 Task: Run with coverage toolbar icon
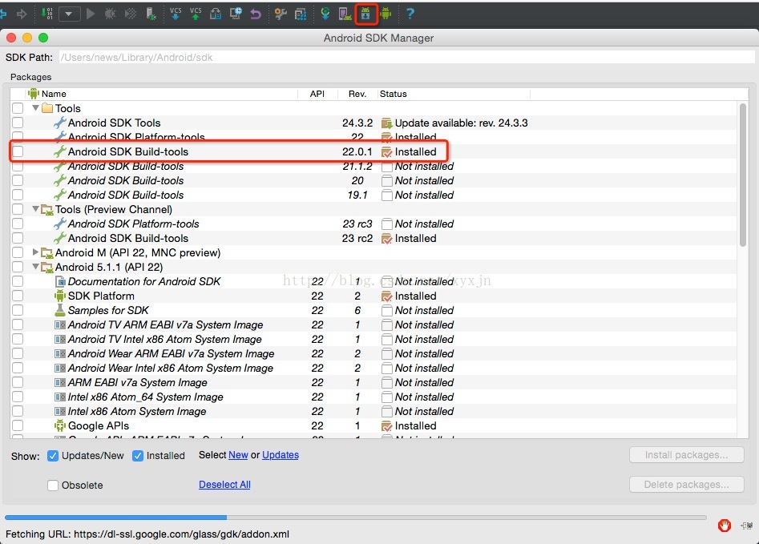pos(131,14)
